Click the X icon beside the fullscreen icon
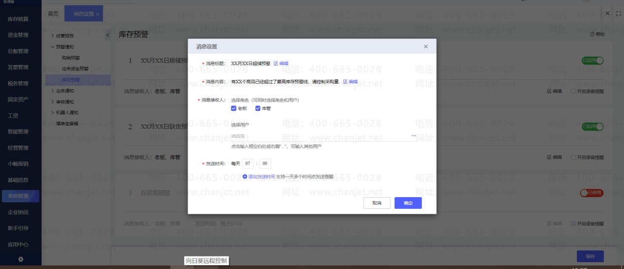624x269 pixels. coord(608,13)
